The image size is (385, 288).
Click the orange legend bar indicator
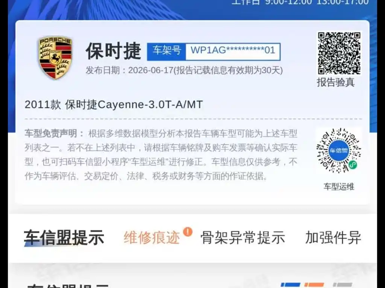pyautogui.click(x=314, y=285)
